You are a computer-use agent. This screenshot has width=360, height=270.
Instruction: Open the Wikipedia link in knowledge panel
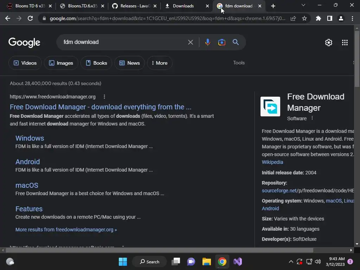coord(272,162)
